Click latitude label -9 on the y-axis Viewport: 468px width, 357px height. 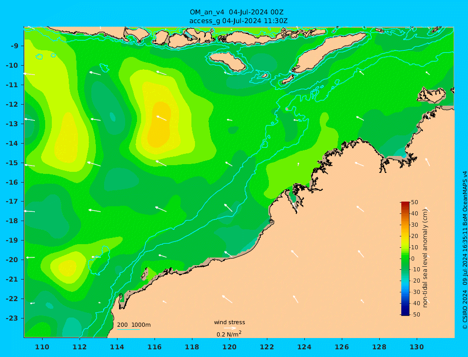coord(14,46)
